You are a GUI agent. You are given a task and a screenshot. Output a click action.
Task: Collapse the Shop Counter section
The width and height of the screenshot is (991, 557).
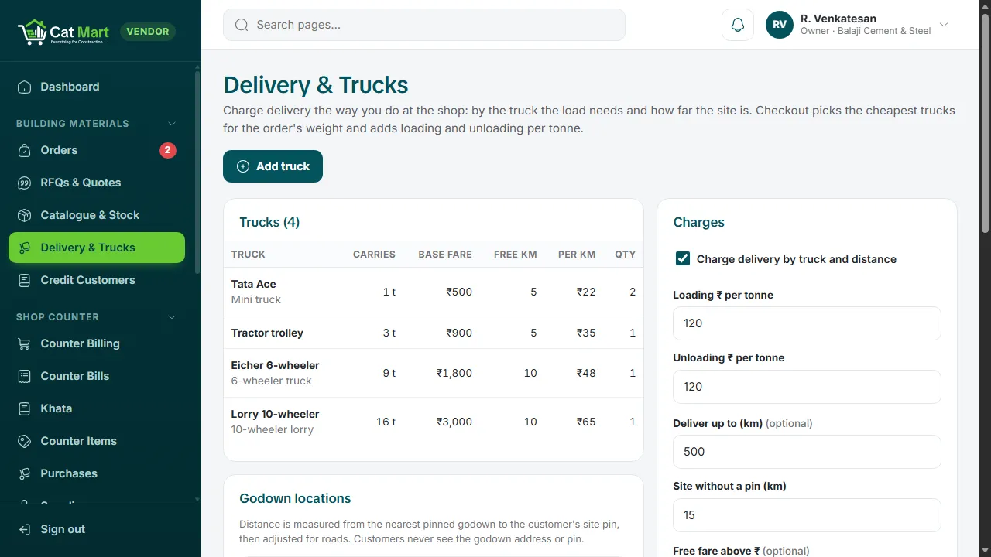(172, 317)
